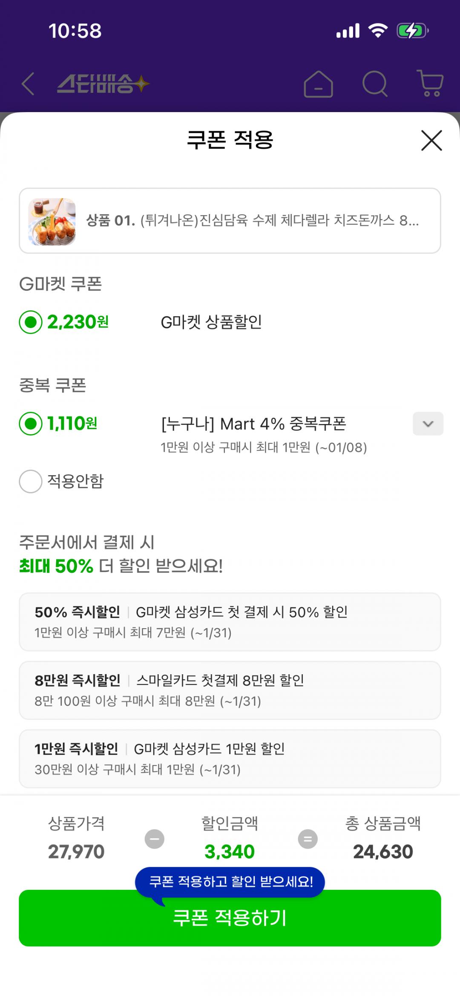The height and width of the screenshot is (996, 460).
Task: Select the 2,230원 G마켓 coupon radio
Action: coord(31,322)
